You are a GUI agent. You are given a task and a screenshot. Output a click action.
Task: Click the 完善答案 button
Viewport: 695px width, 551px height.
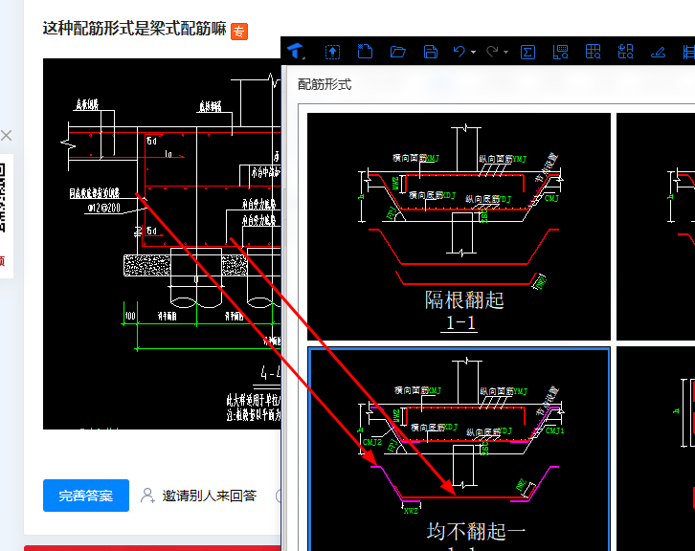click(86, 496)
